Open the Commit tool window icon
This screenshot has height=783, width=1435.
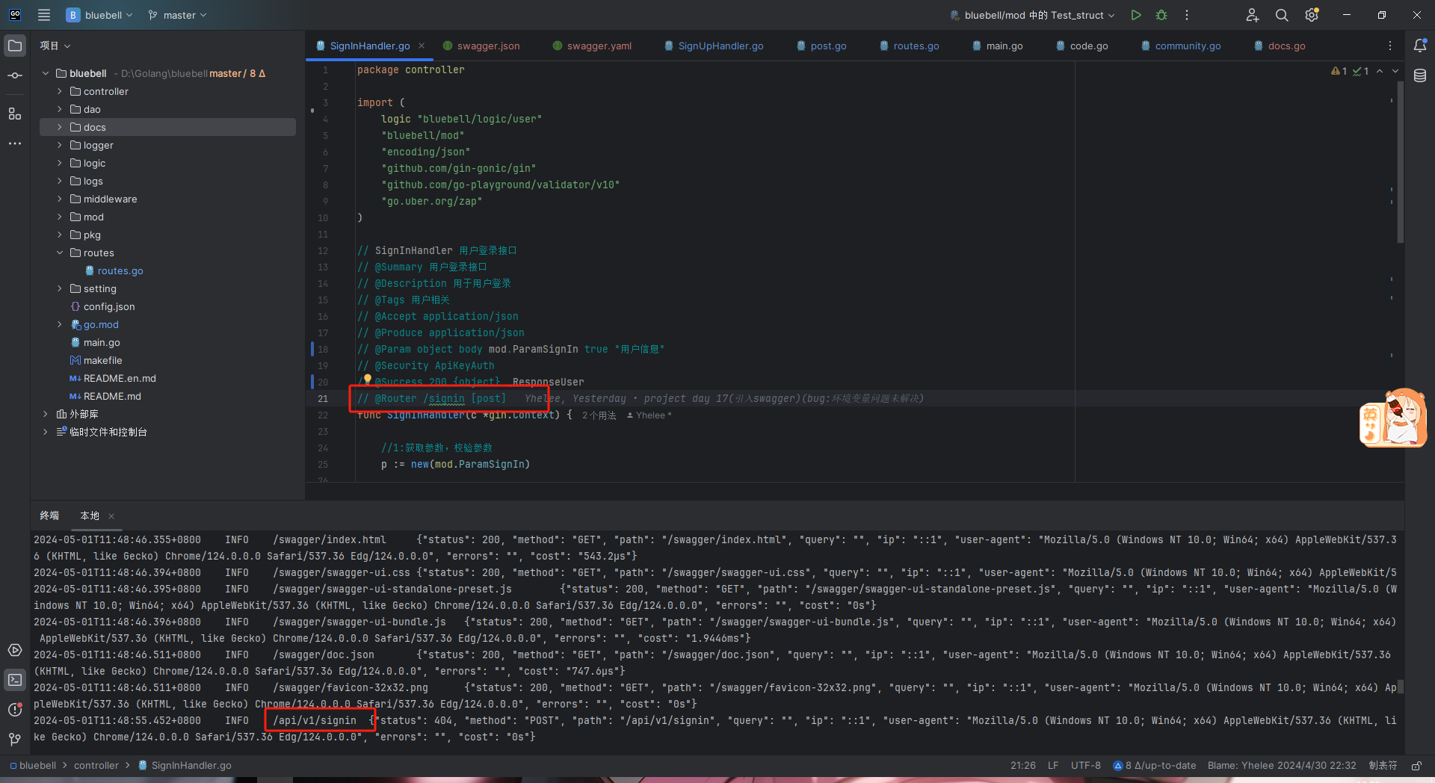[x=15, y=75]
